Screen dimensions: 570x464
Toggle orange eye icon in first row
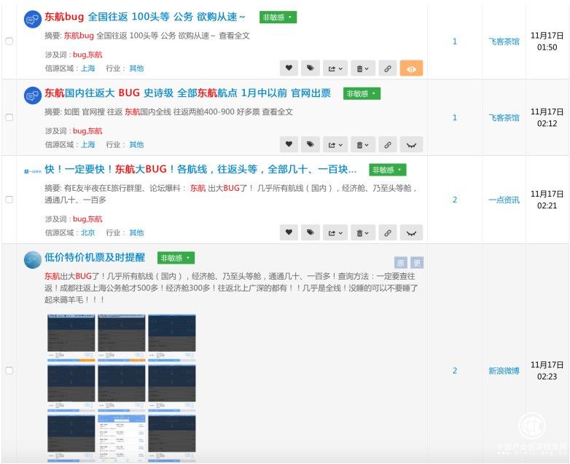coord(412,68)
